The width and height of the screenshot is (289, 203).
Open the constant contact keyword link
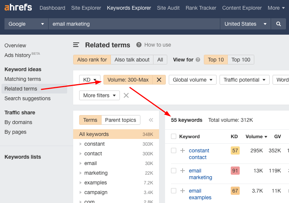(199, 154)
